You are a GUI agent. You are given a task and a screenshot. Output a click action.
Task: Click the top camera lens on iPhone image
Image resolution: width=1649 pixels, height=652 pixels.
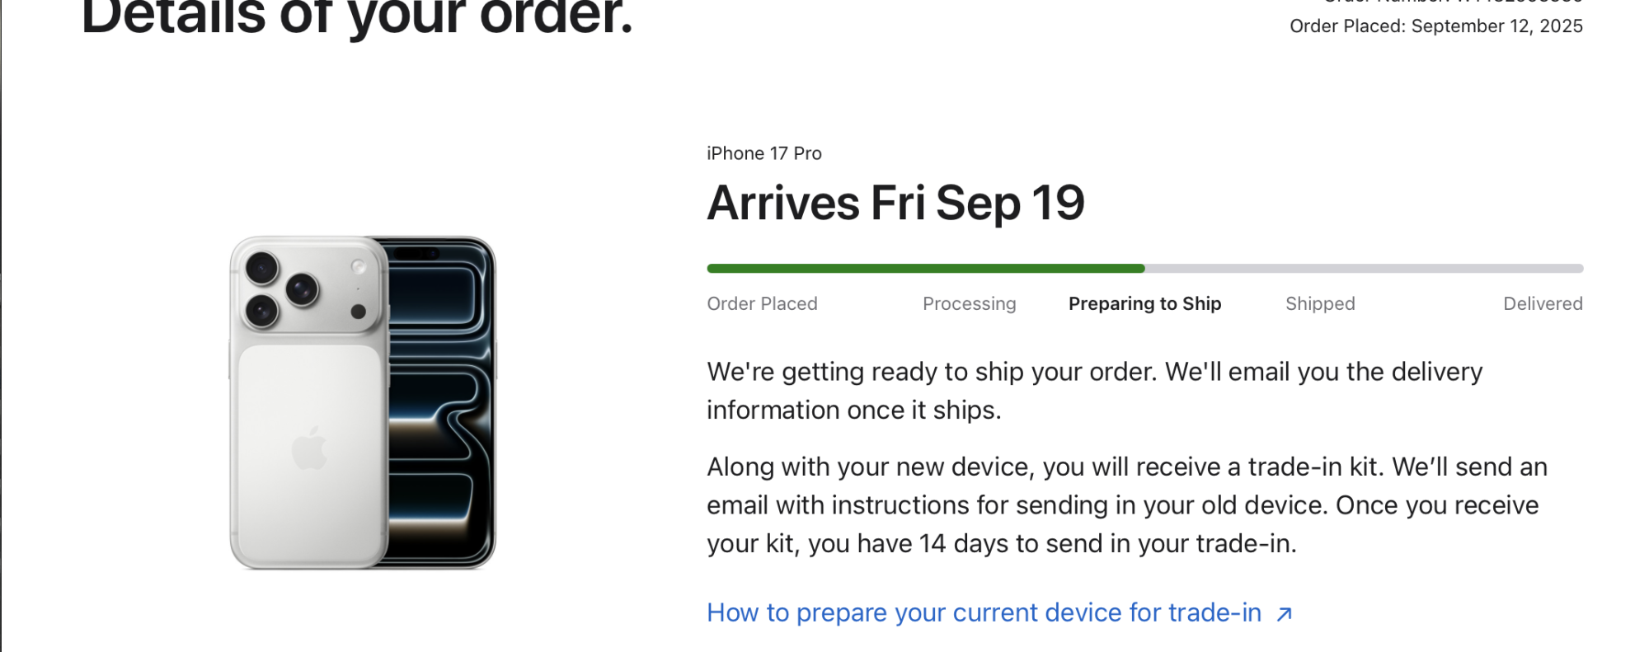[262, 268]
